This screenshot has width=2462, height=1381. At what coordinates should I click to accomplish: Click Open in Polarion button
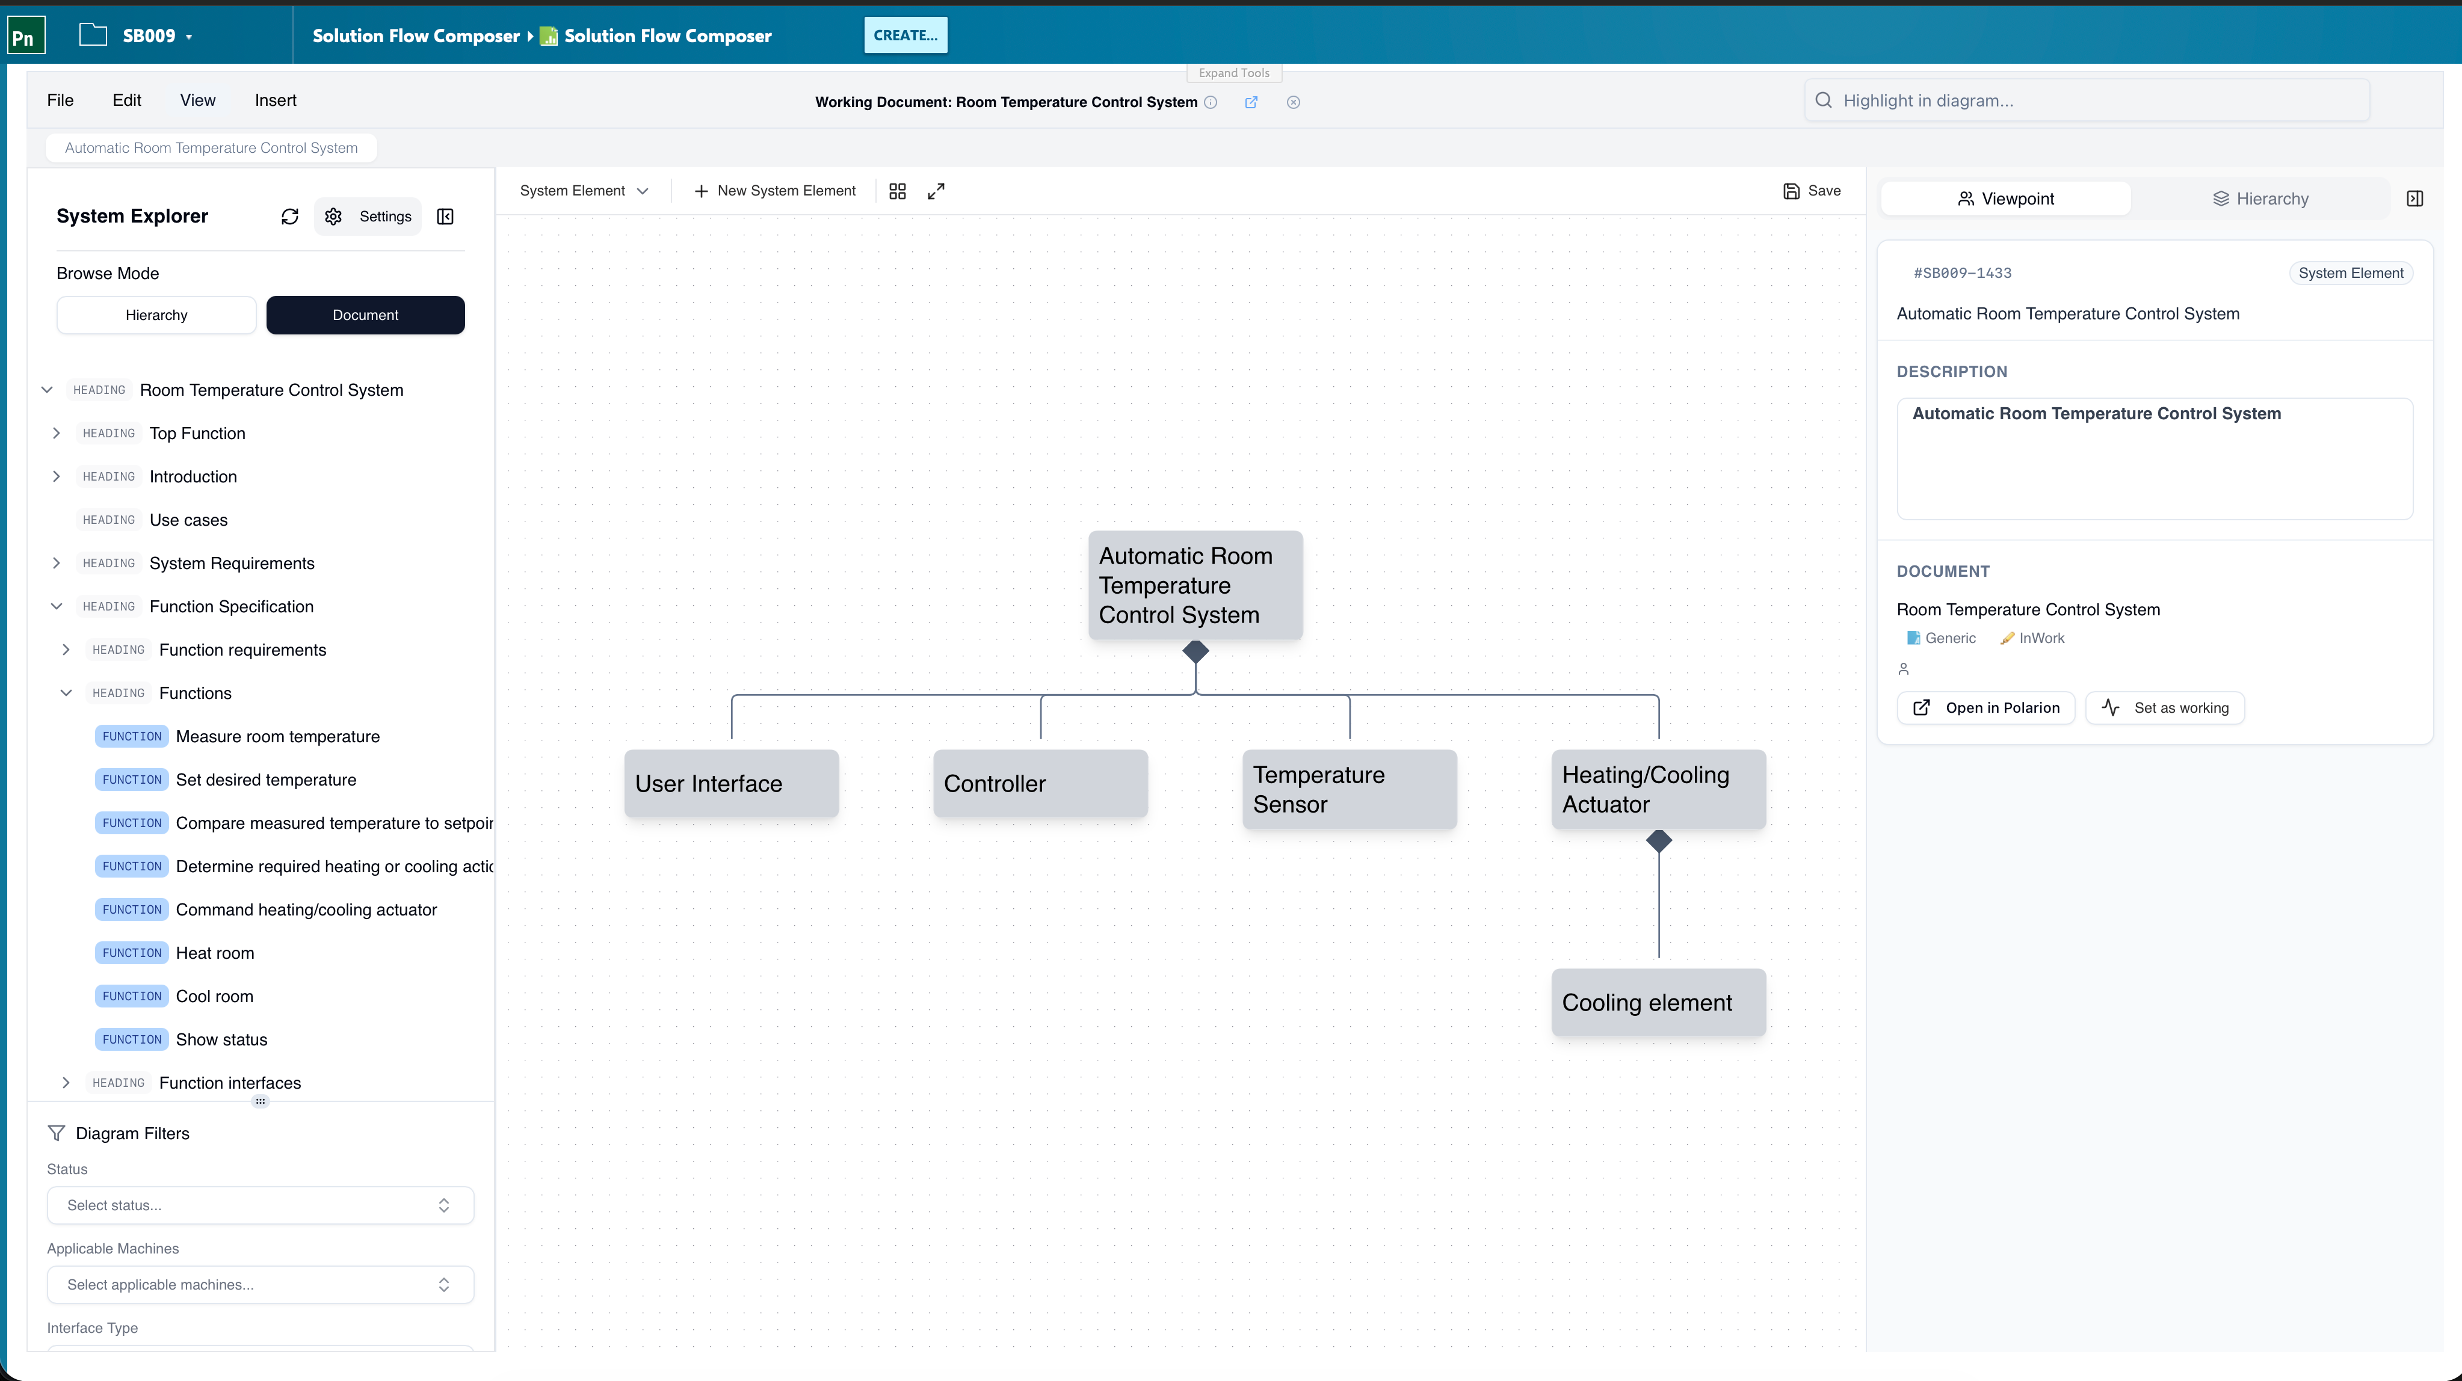(1986, 708)
